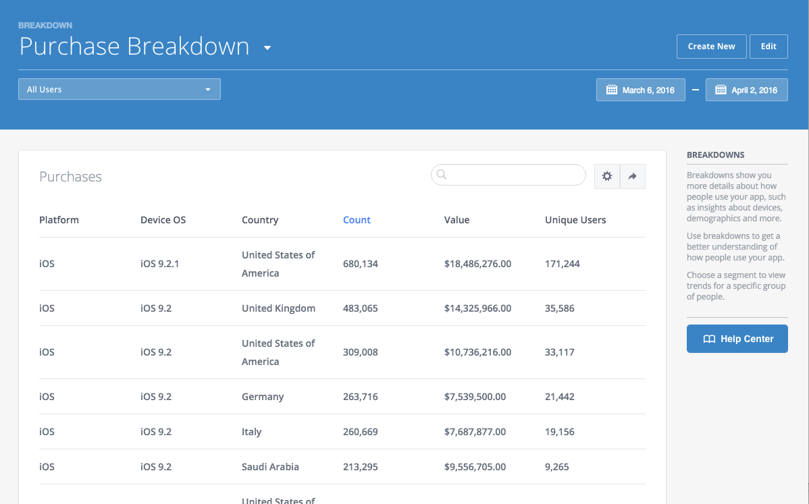Open the All Users segment dropdown
Viewport: 809px width, 504px height.
coord(119,89)
